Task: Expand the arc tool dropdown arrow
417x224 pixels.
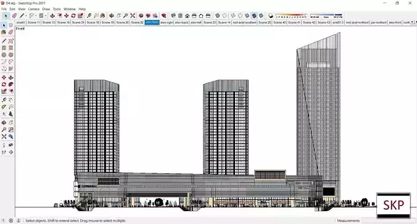Action: pos(36,16)
